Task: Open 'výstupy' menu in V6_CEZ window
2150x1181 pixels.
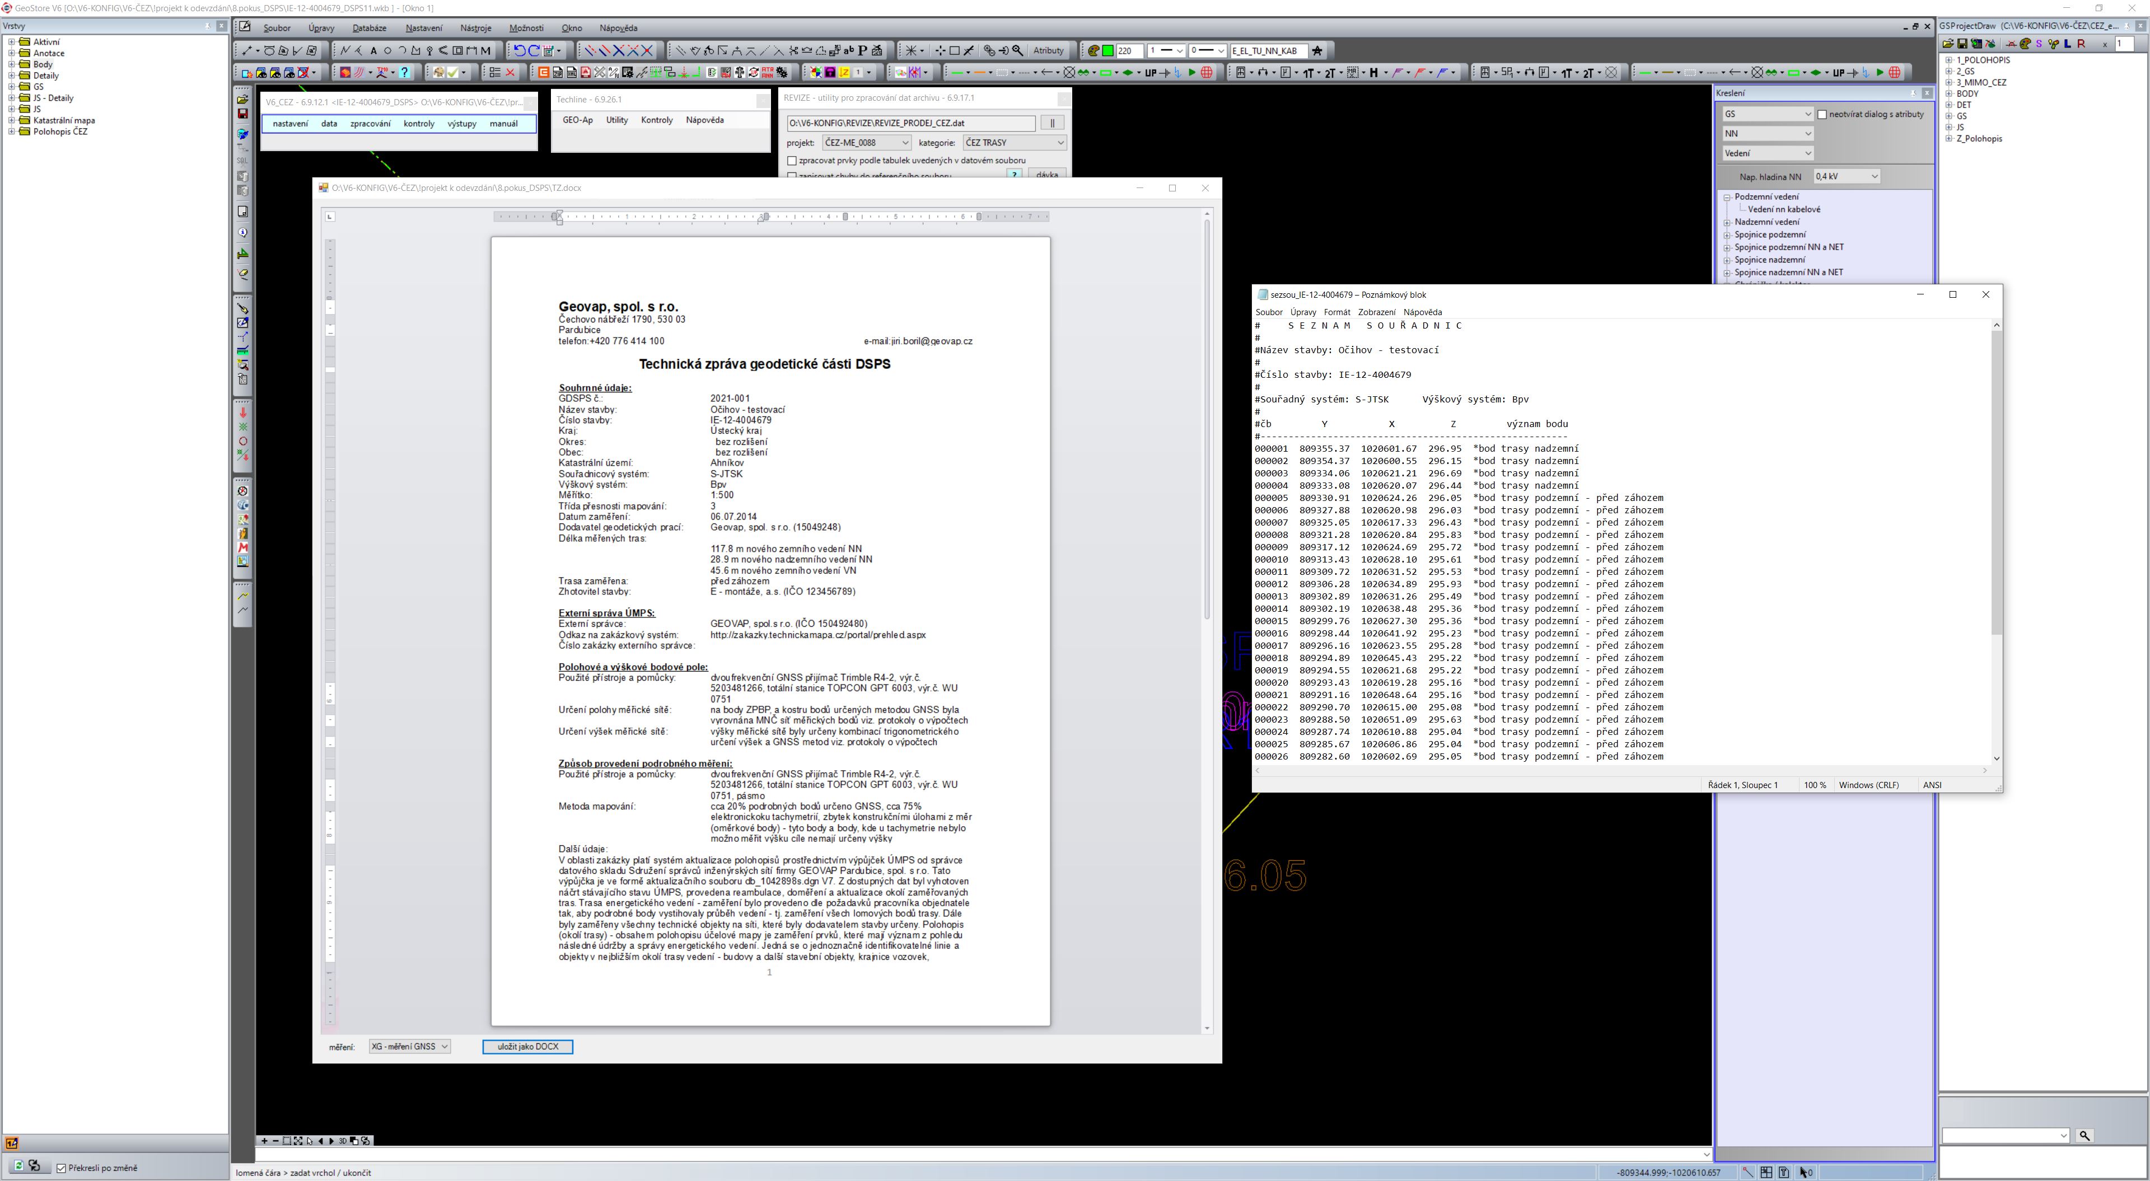Action: click(461, 124)
